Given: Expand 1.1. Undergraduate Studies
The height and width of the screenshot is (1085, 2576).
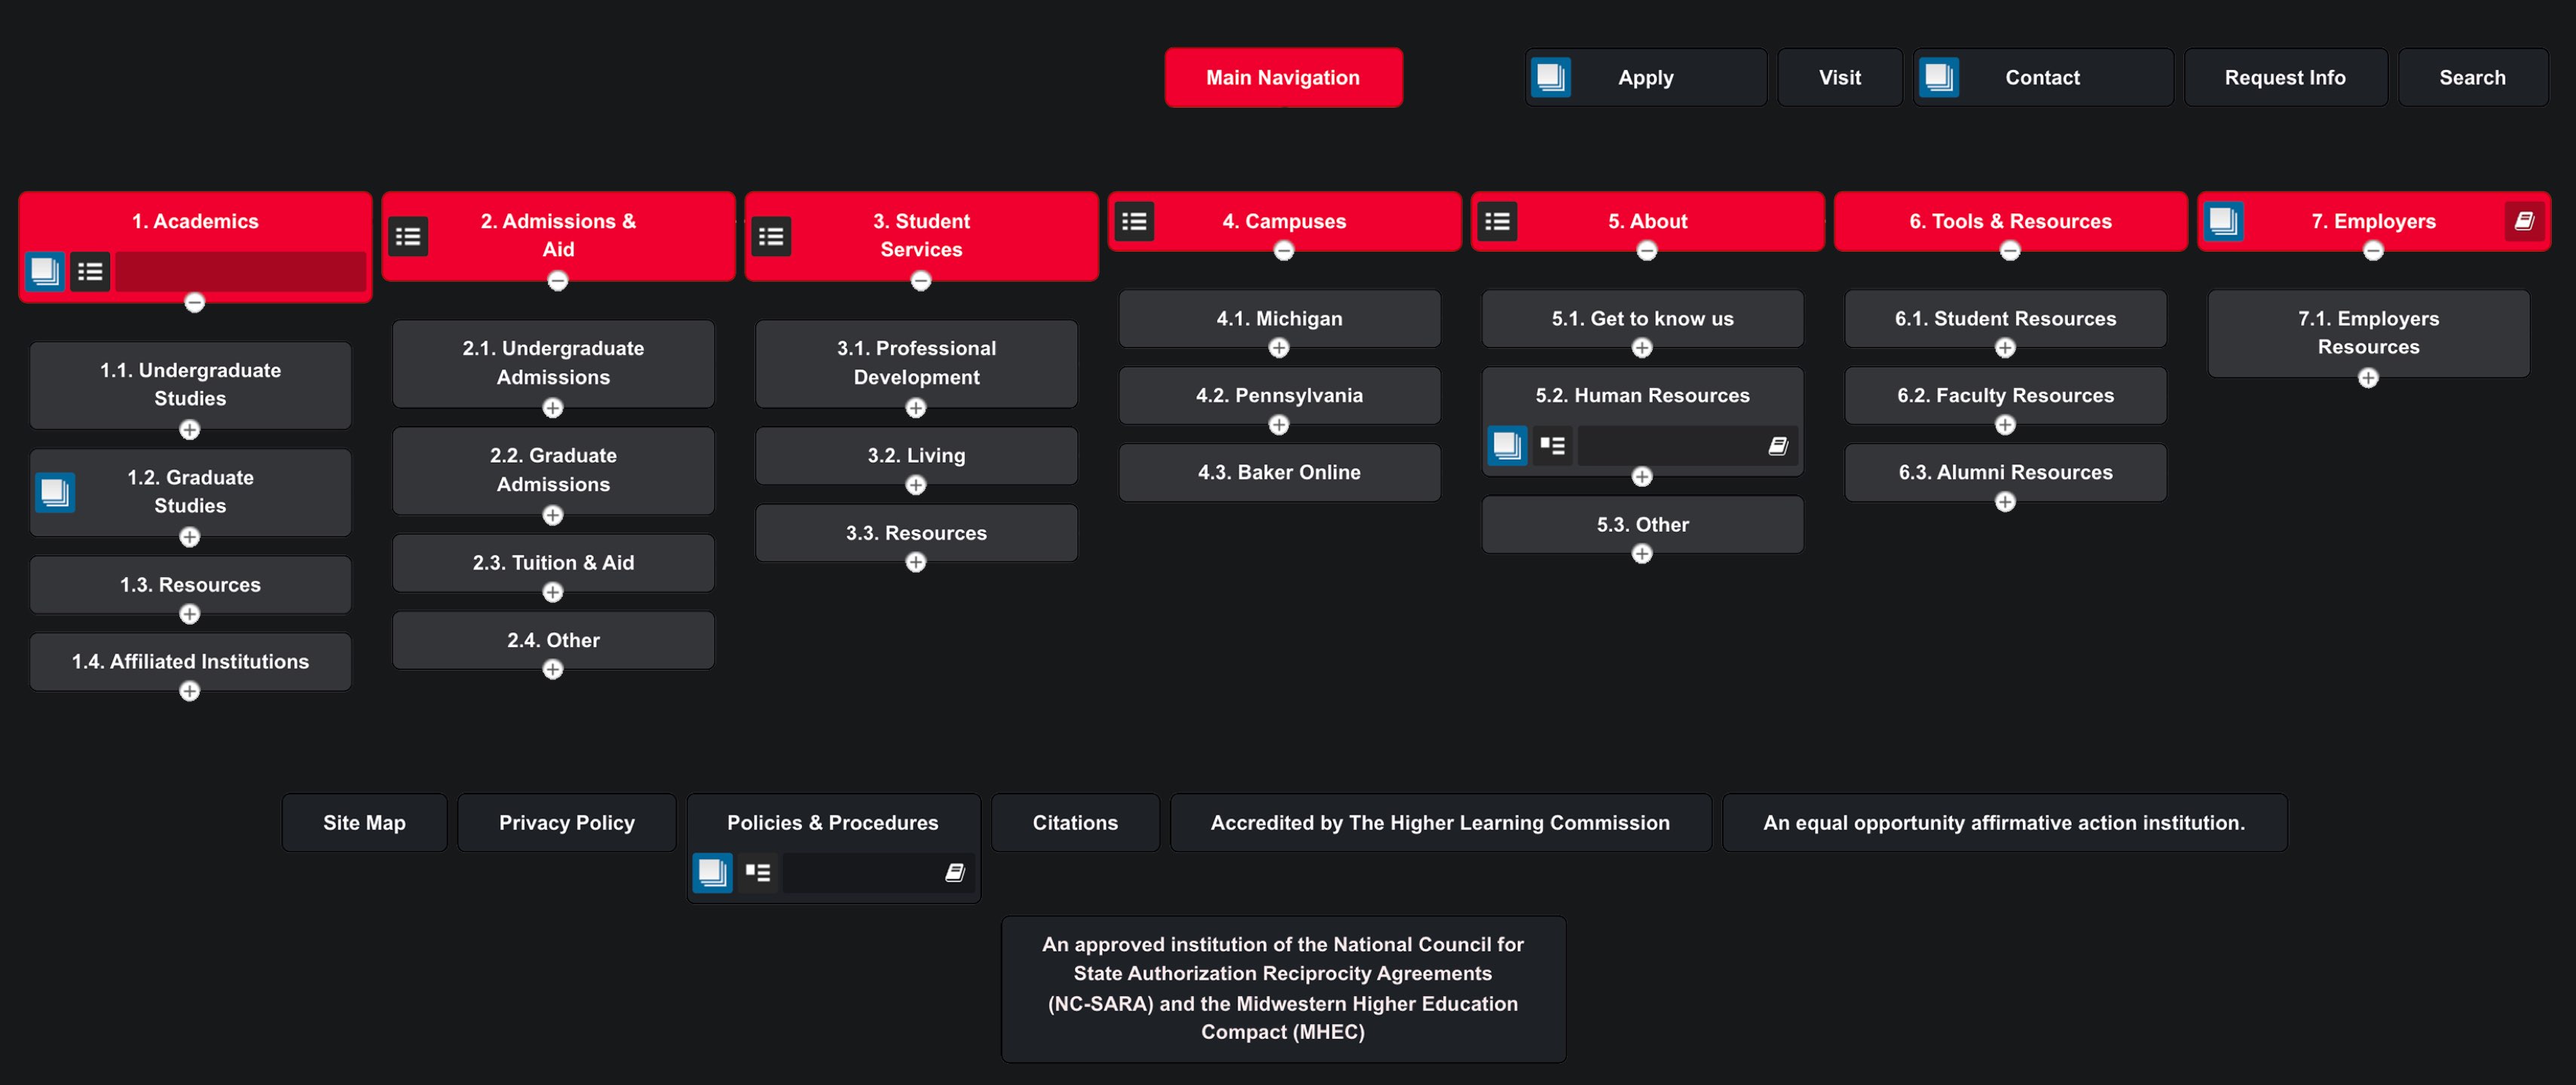Looking at the screenshot, I should pos(190,429).
